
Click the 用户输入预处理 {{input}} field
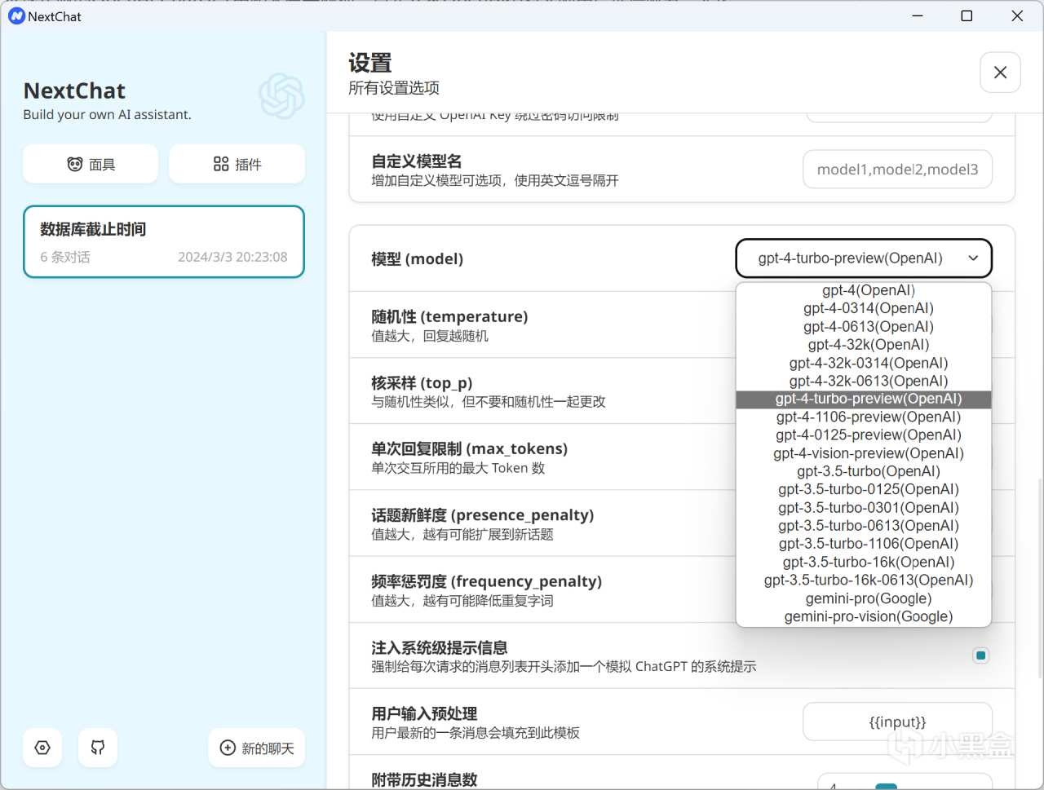pos(897,722)
